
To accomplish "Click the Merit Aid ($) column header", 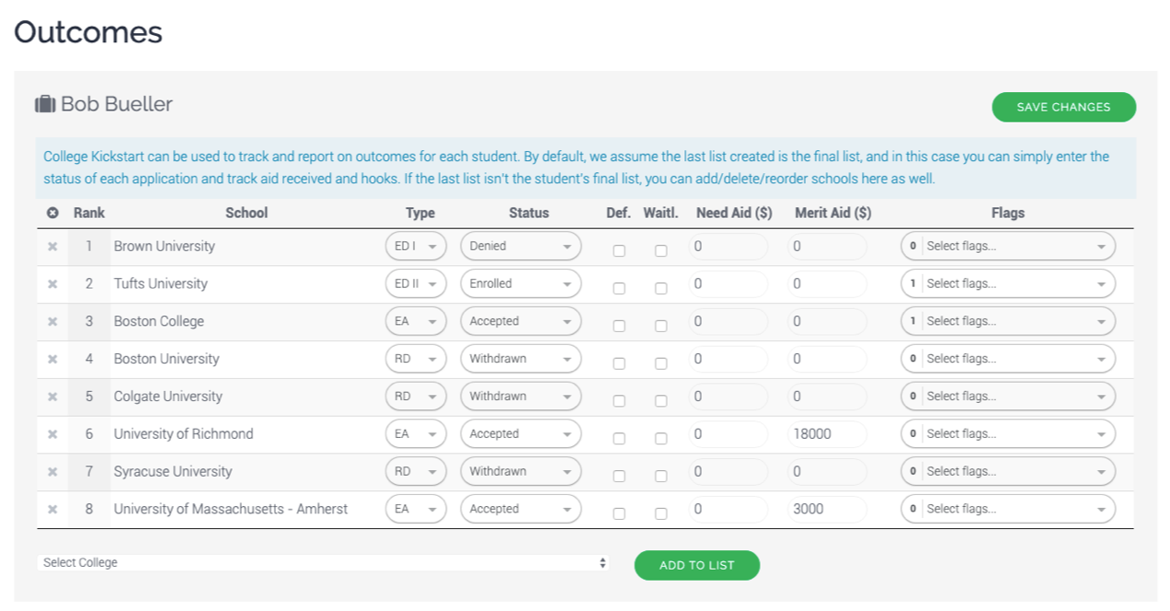I will point(833,213).
